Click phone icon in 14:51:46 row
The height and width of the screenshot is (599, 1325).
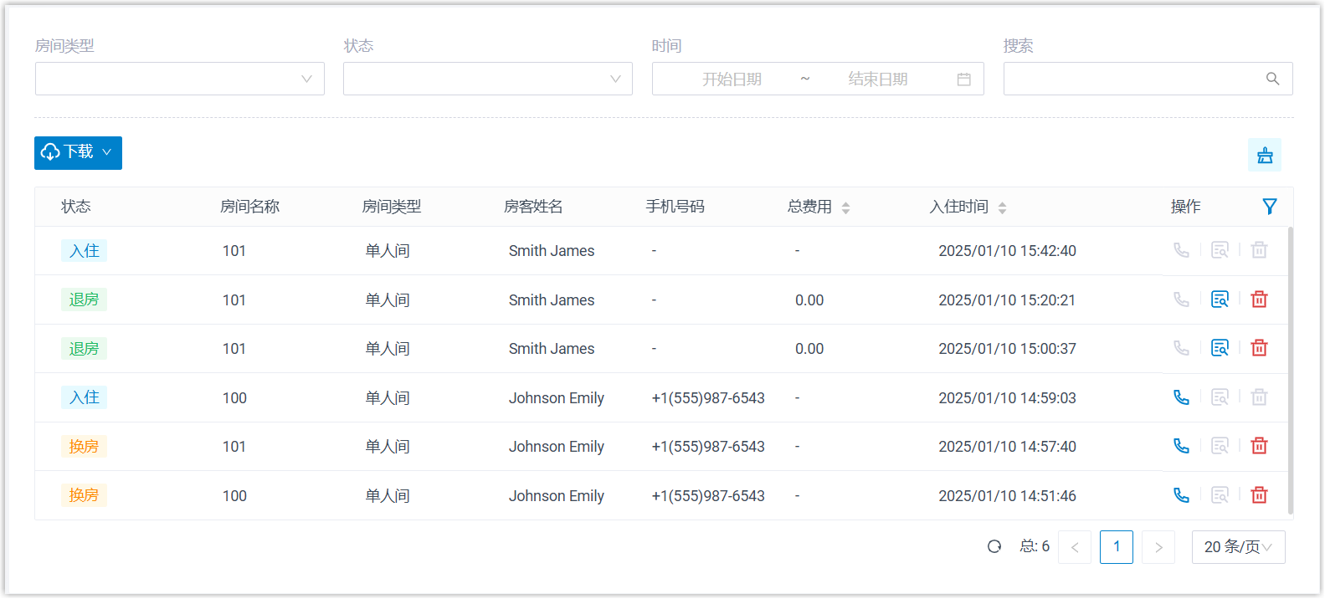(1181, 495)
